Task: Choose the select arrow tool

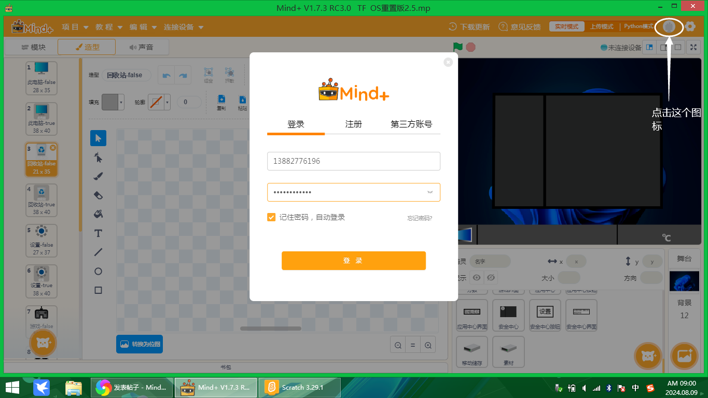Action: pos(98,138)
